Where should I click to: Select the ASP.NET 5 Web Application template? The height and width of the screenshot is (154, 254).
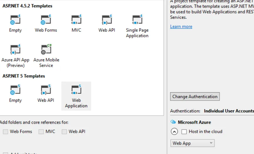tap(76, 90)
